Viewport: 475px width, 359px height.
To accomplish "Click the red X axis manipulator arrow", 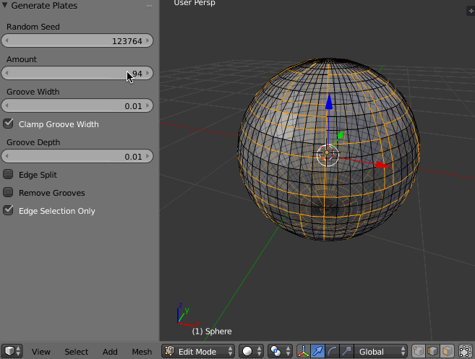I will pyautogui.click(x=382, y=165).
